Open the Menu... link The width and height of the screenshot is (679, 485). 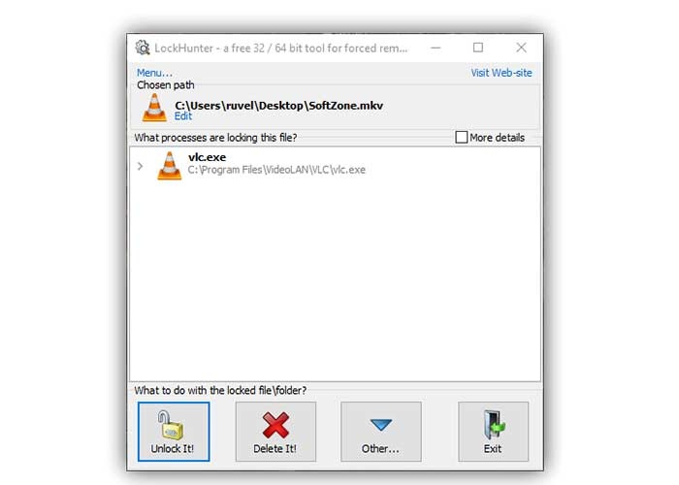pyautogui.click(x=154, y=73)
